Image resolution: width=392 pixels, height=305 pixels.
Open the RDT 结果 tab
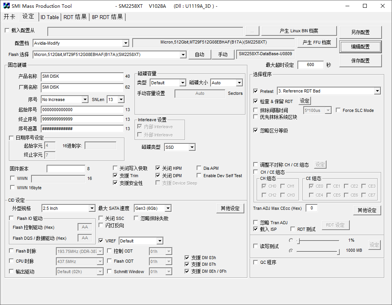pos(75,17)
